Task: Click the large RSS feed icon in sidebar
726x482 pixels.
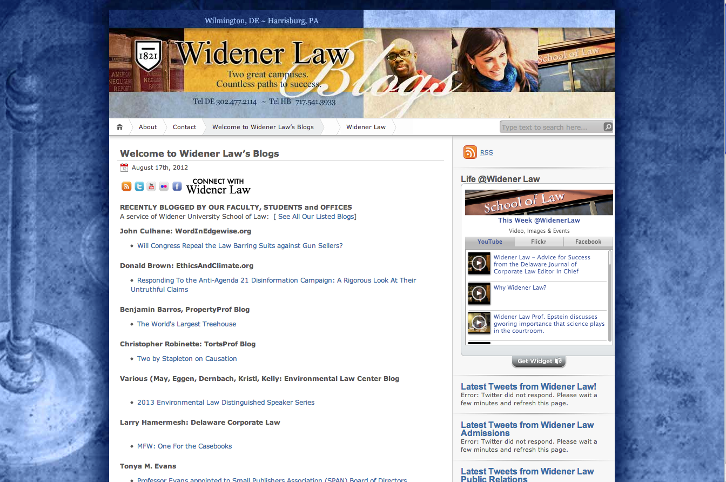Action: click(x=470, y=152)
